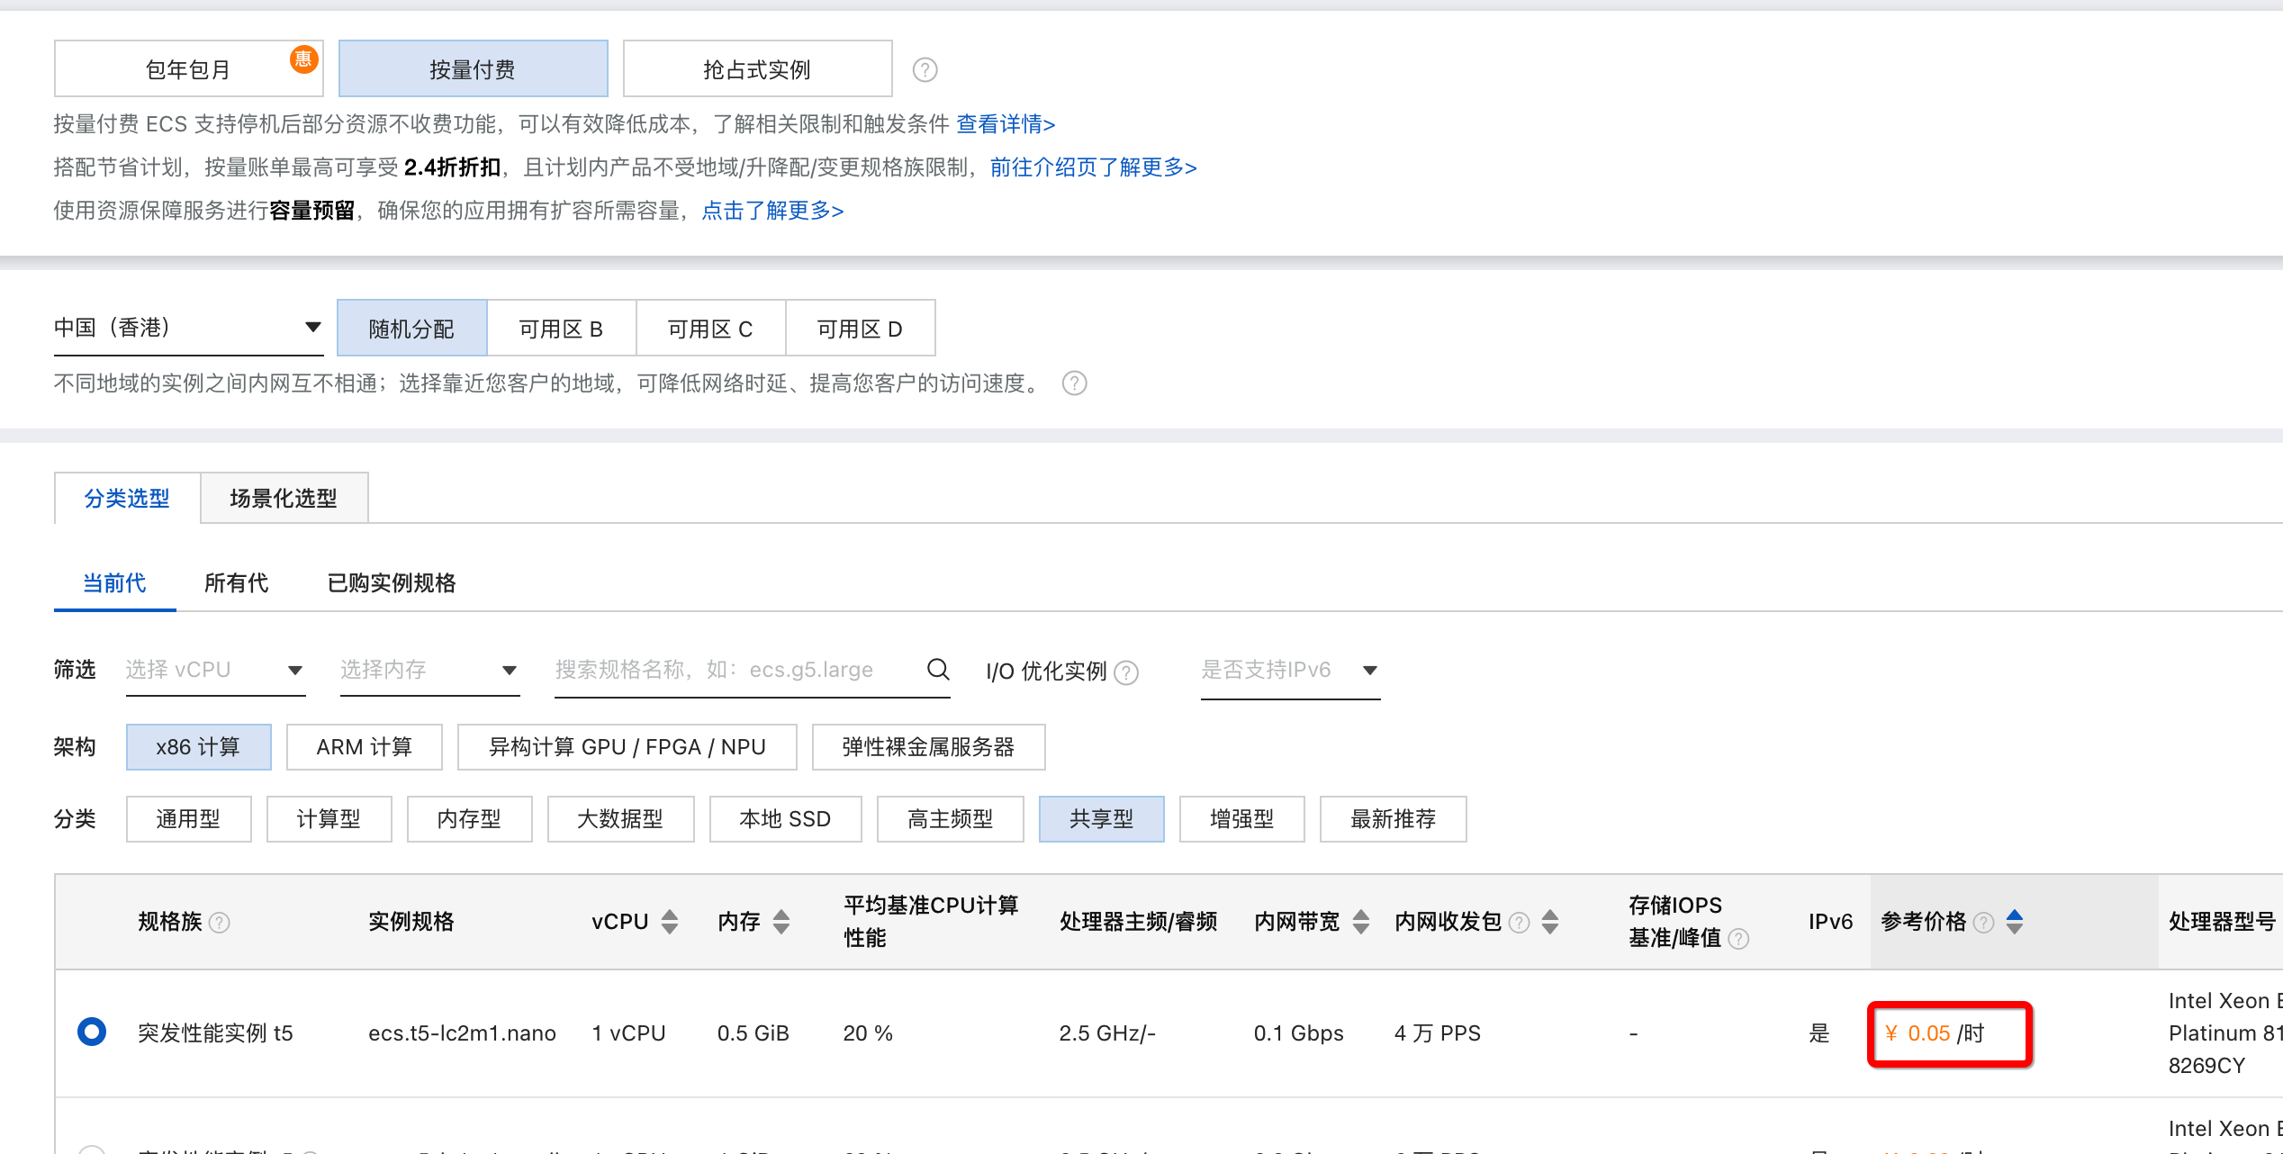Click the search magnifier icon in spec filter
This screenshot has width=2283, height=1154.
point(937,669)
